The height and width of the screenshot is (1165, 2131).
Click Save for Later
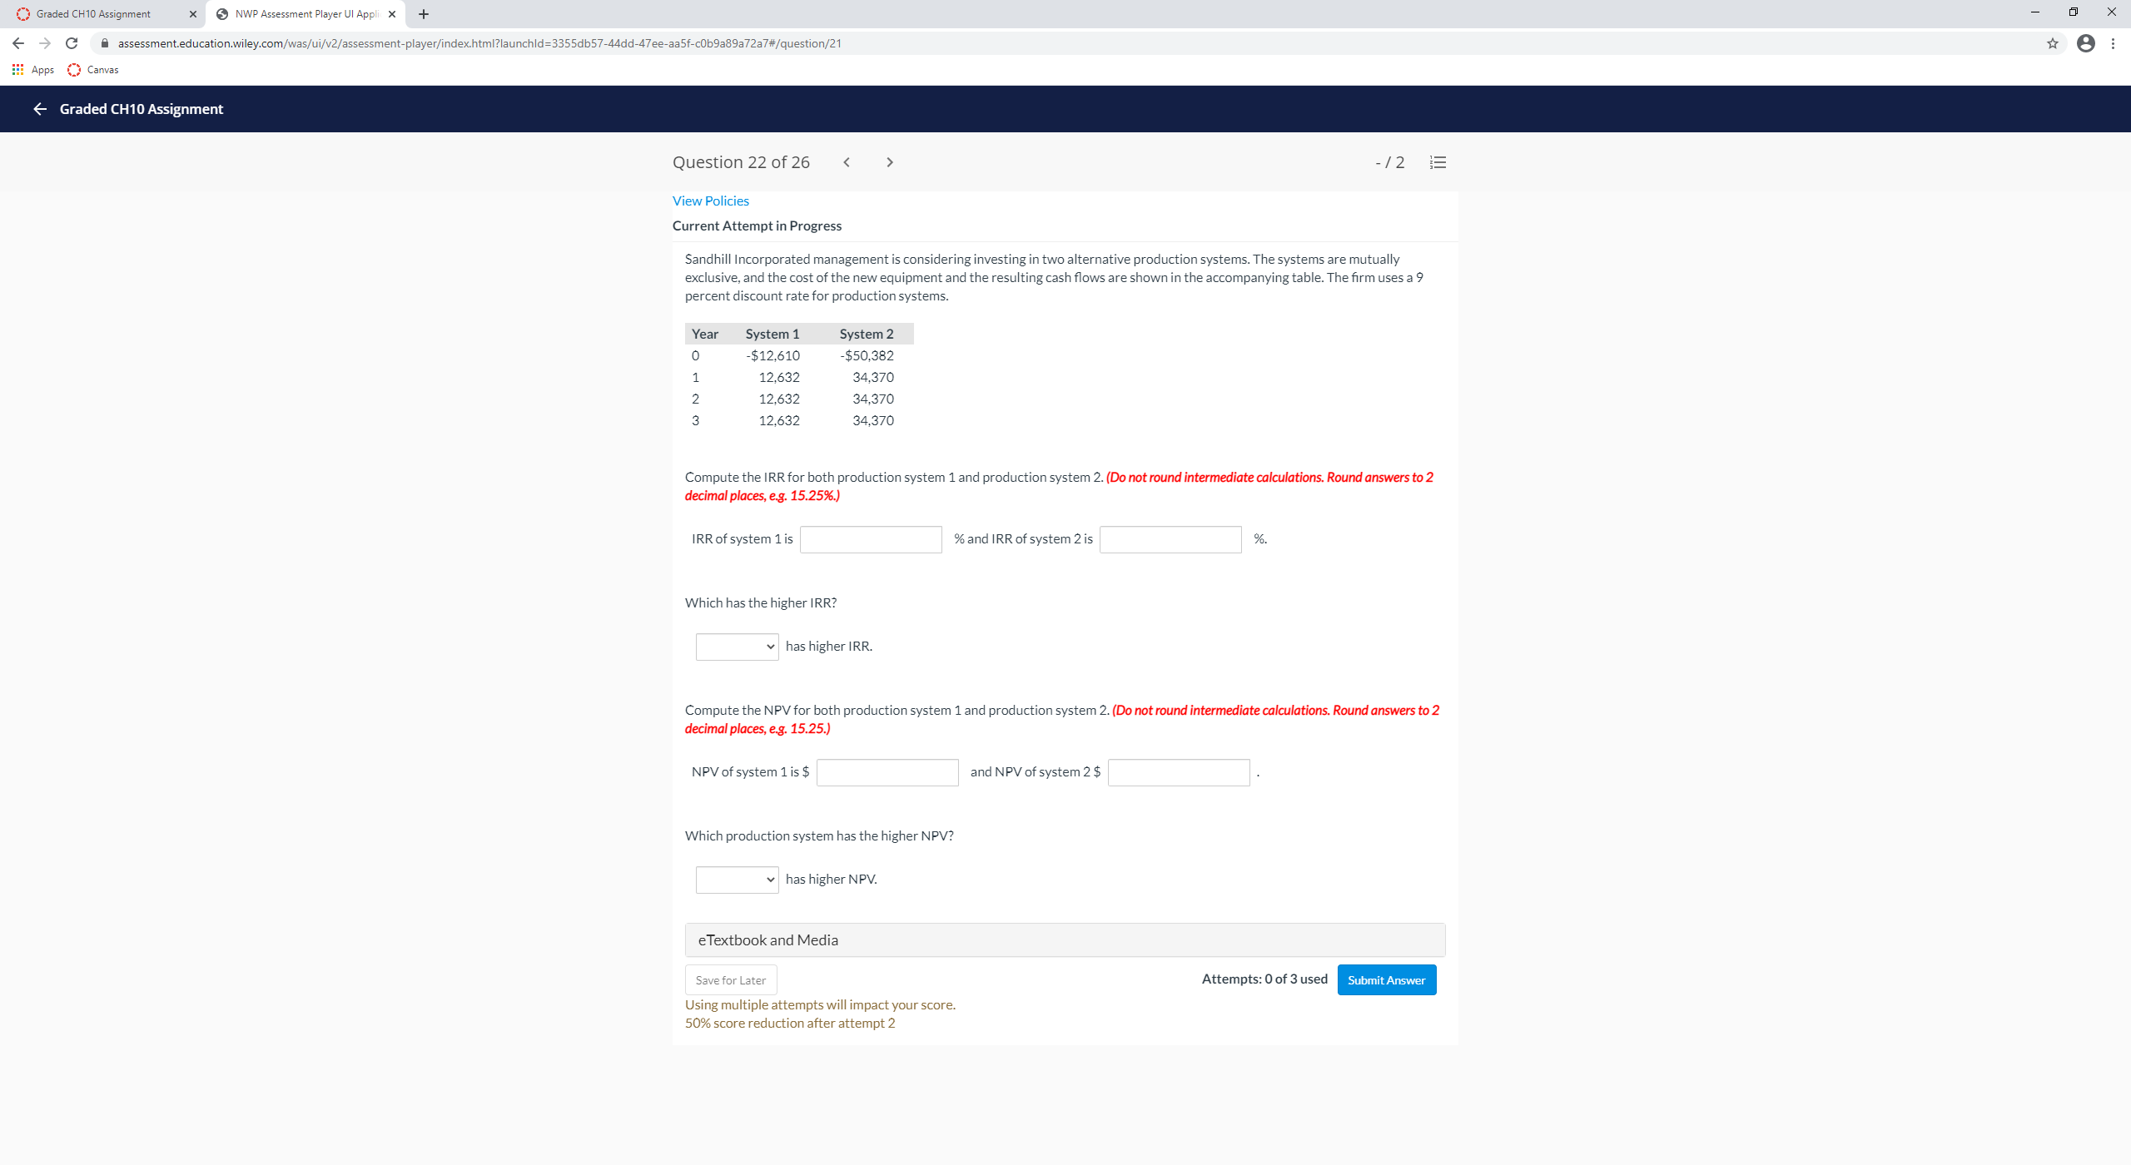(x=730, y=979)
